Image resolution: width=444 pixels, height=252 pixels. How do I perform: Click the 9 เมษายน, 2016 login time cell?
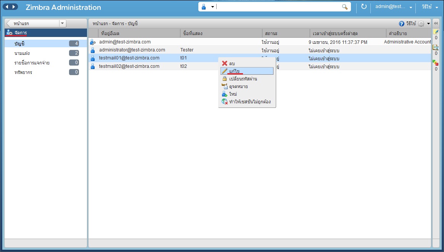coord(338,42)
